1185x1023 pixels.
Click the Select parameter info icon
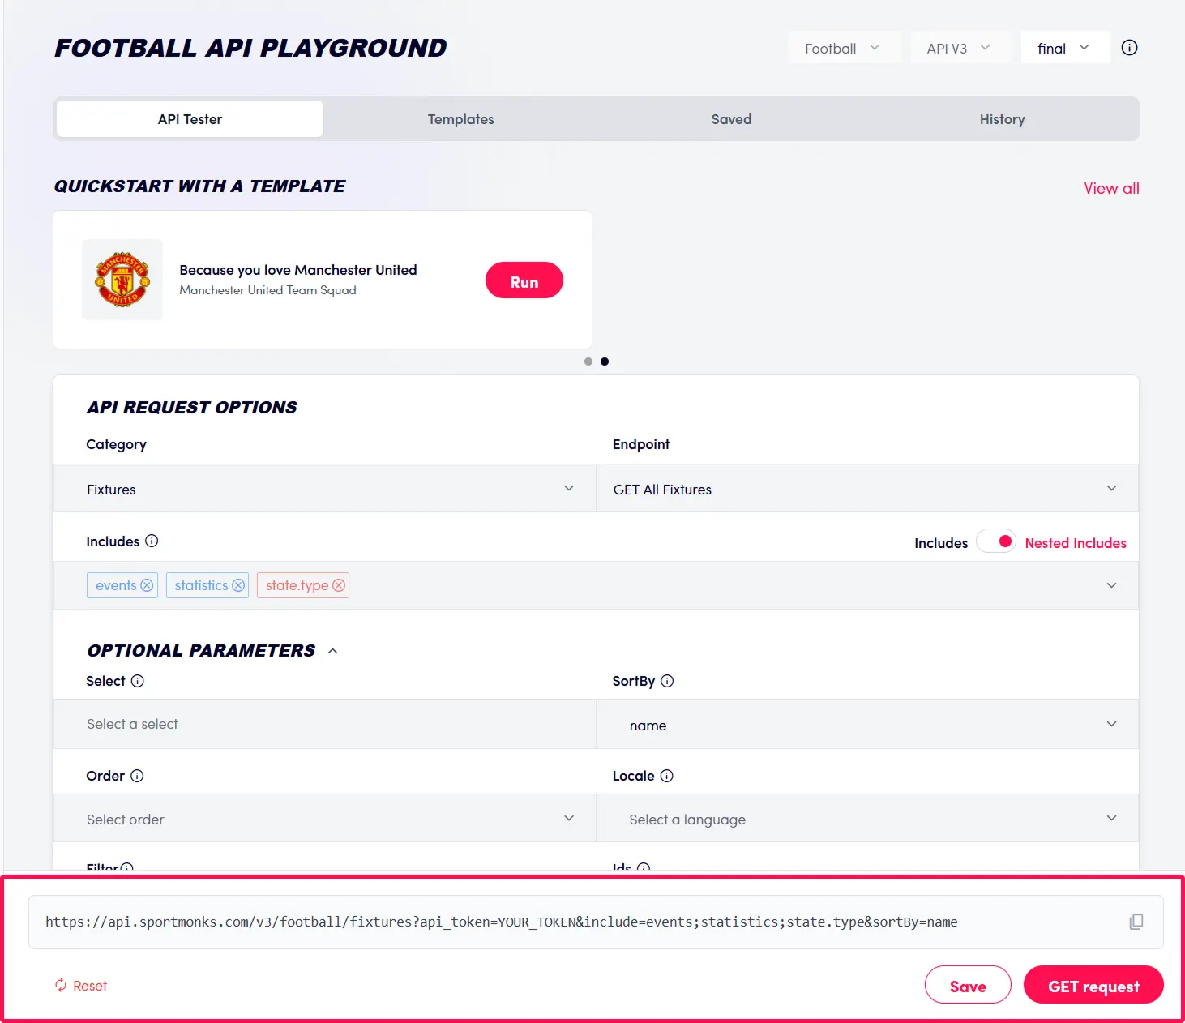point(137,681)
